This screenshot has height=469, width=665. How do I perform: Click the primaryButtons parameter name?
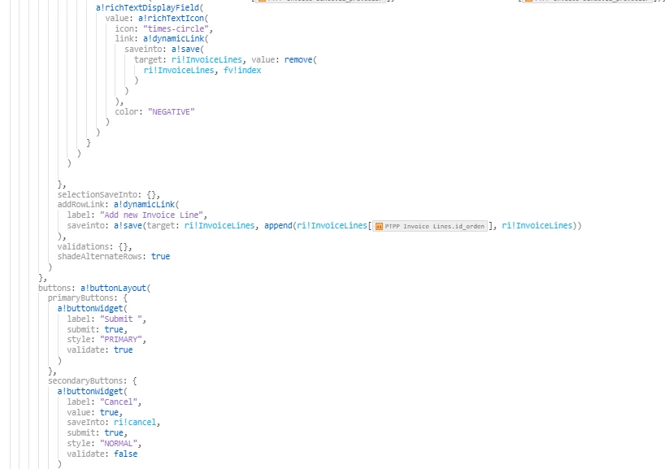[x=81, y=298]
